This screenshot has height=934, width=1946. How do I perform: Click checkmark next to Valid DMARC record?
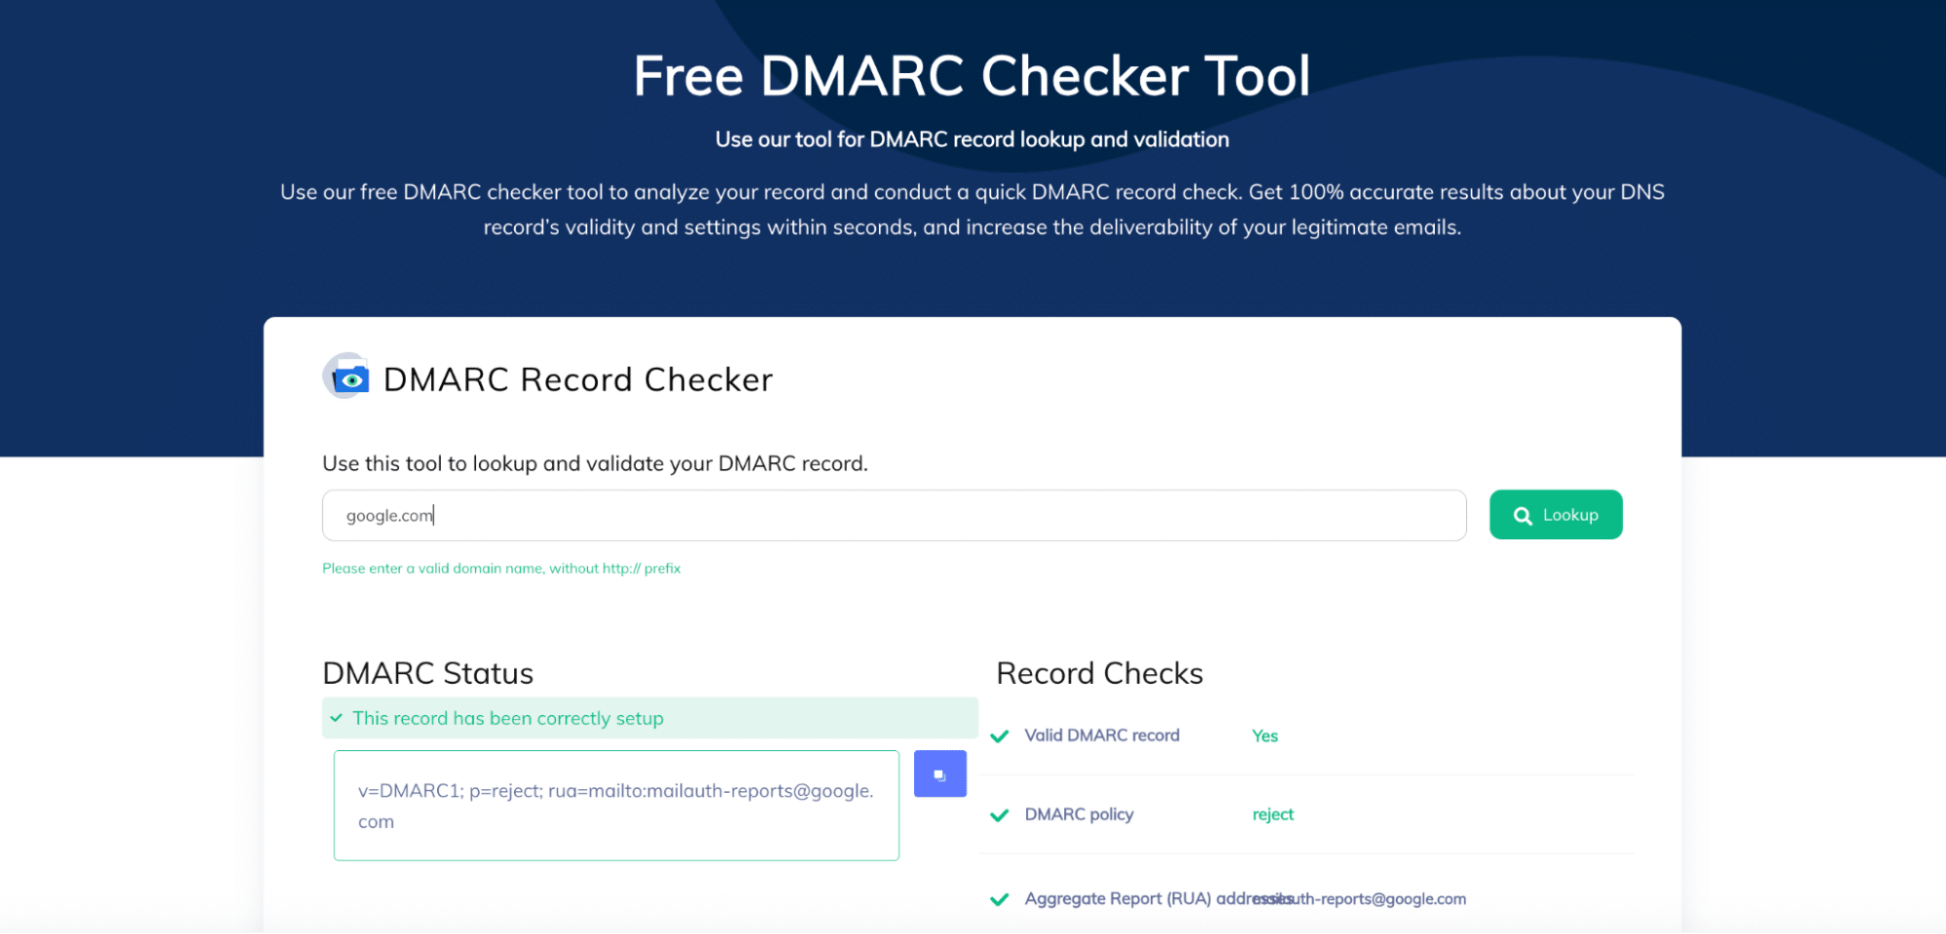999,736
